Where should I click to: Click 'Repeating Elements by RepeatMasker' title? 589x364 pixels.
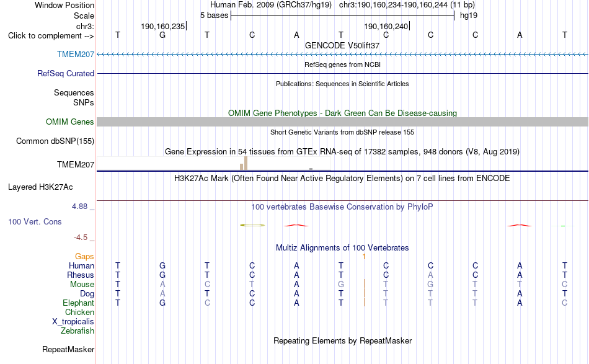[x=342, y=340]
